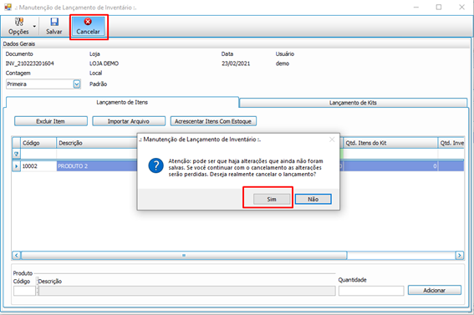Close the confirmation dialog with its X
The height and width of the screenshot is (315, 474).
pyautogui.click(x=332, y=140)
